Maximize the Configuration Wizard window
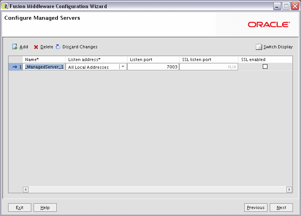Image resolution: width=301 pixels, height=216 pixels. click(286, 6)
